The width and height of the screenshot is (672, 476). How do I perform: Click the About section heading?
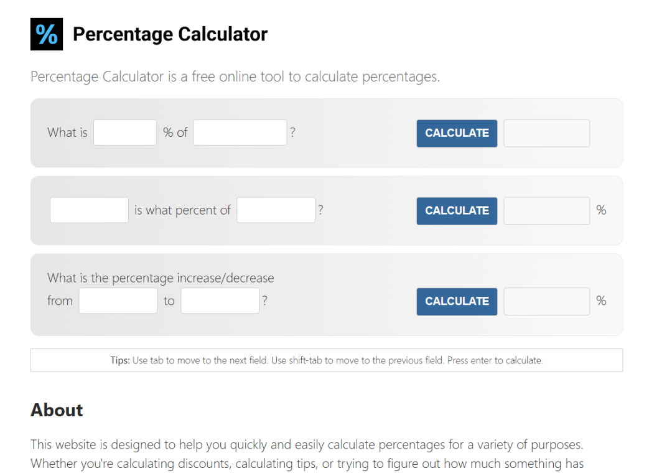pyautogui.click(x=57, y=410)
